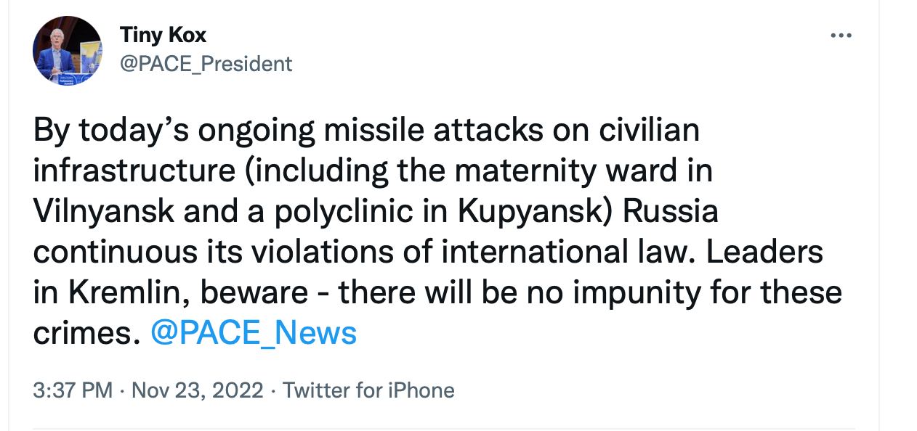The image size is (917, 431).
Task: Click the 3:37 PM timestamp
Action: tap(73, 390)
